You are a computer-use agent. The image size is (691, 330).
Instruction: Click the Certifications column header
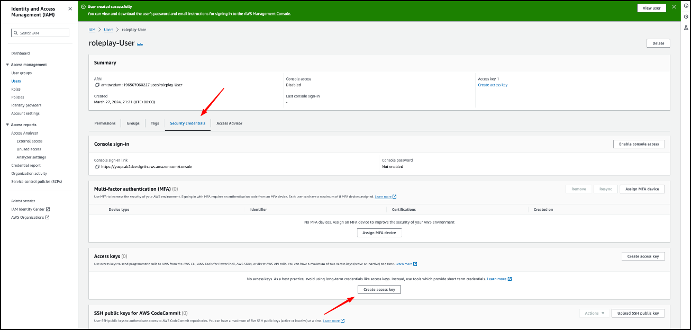click(404, 209)
